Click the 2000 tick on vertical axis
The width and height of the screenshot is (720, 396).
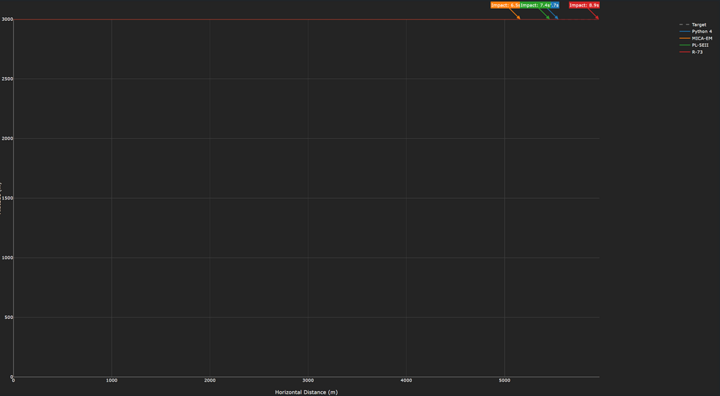coord(6,139)
